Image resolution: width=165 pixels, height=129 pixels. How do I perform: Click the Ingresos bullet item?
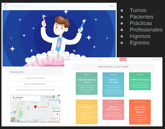tap(140, 36)
